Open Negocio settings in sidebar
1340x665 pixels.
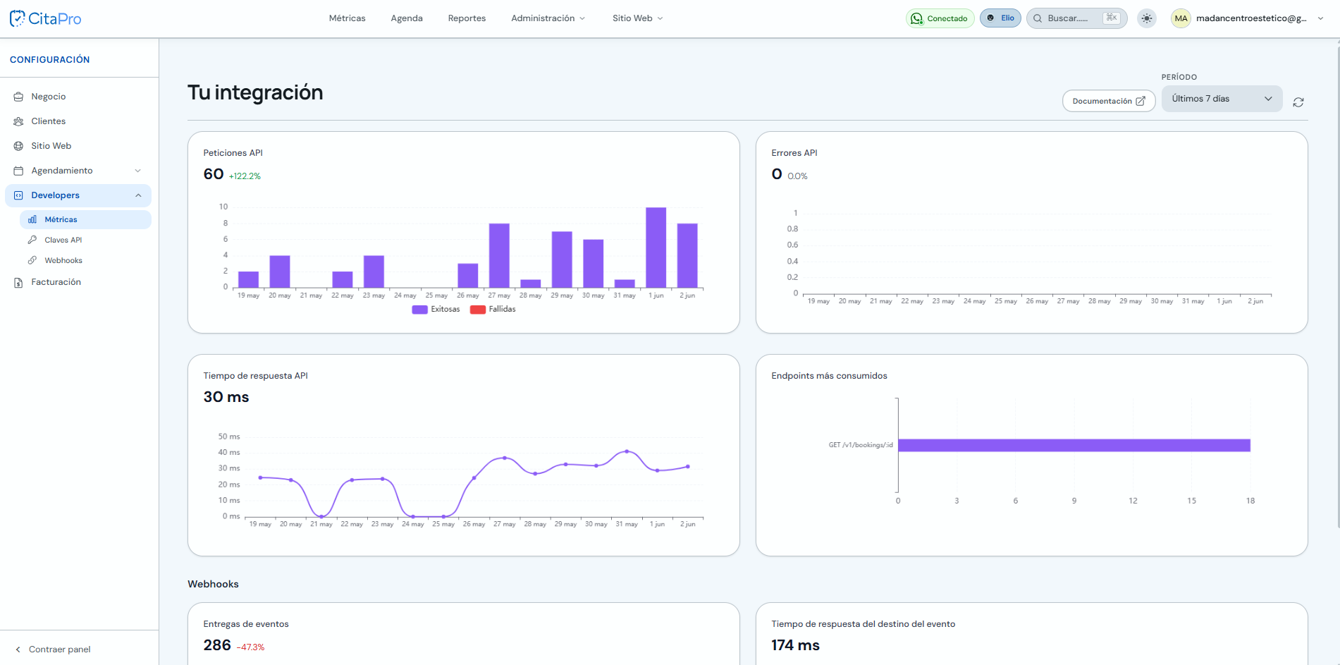(x=78, y=97)
